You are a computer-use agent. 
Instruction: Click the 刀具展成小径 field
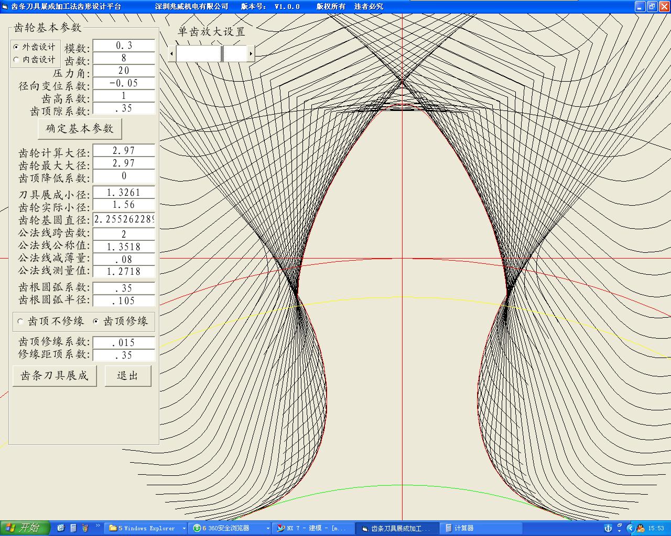point(124,192)
